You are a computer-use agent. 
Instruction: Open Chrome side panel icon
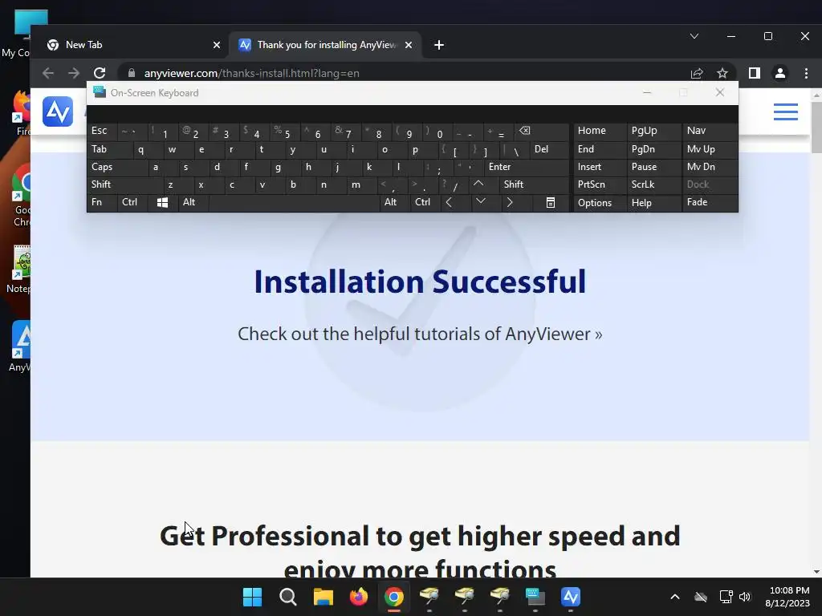(x=755, y=73)
